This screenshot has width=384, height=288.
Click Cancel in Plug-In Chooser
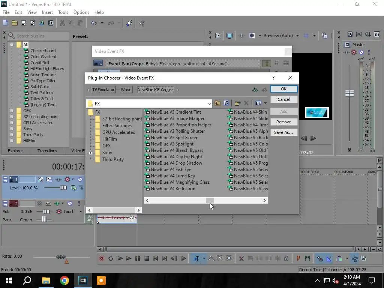(284, 99)
